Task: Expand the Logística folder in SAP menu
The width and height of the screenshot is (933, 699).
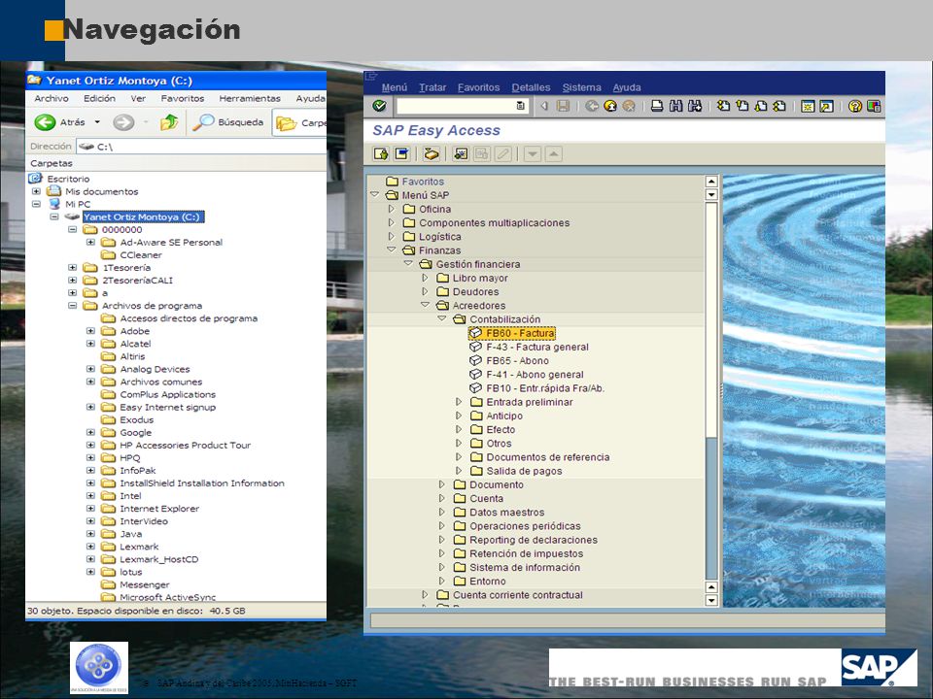Action: pyautogui.click(x=391, y=236)
